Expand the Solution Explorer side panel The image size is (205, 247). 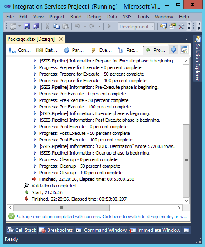tap(198, 58)
